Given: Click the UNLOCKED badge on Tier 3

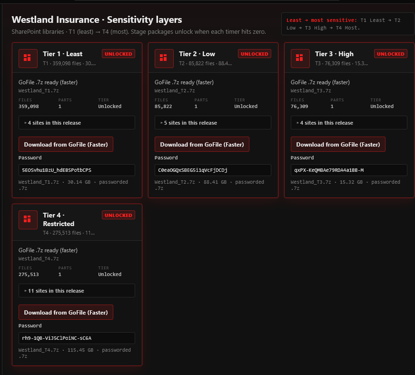Looking at the screenshot, I should click(390, 54).
